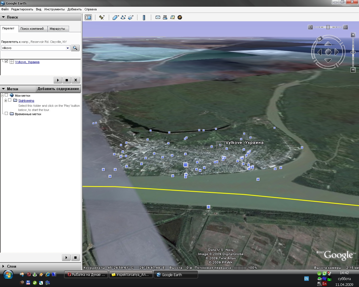Click the Print toolbar icon

pyautogui.click(x=165, y=17)
